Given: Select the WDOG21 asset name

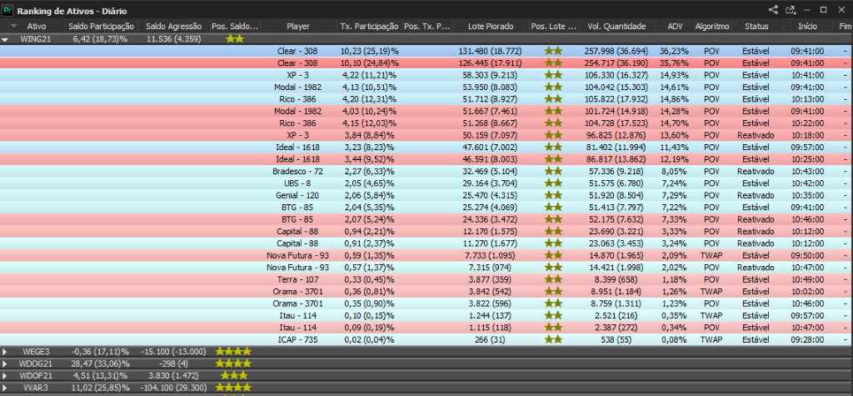Looking at the screenshot, I should 36,363.
